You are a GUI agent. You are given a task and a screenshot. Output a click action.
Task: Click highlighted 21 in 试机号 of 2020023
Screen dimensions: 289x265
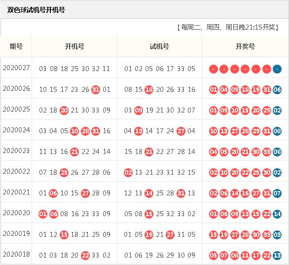149,152
